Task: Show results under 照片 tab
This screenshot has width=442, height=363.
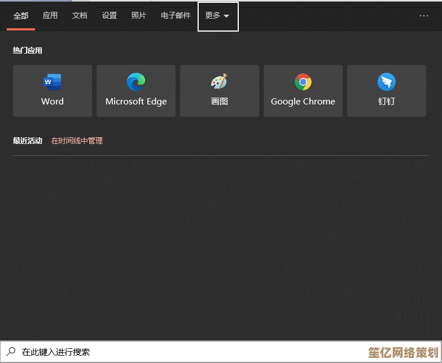Action: click(139, 16)
